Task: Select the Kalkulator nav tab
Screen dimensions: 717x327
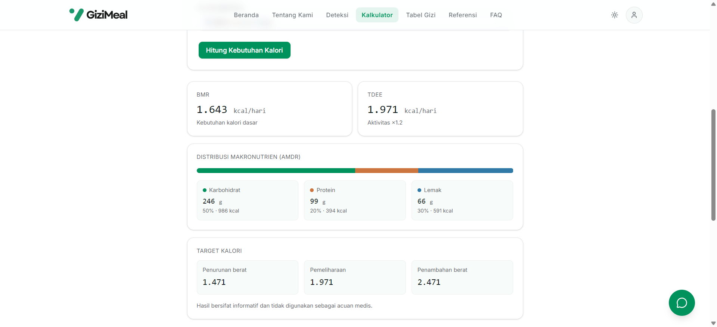Action: pos(377,15)
